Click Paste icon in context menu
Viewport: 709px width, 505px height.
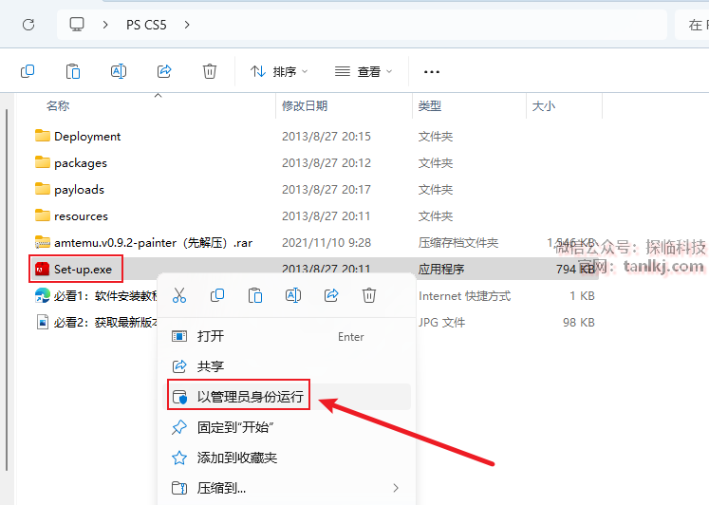(x=255, y=295)
